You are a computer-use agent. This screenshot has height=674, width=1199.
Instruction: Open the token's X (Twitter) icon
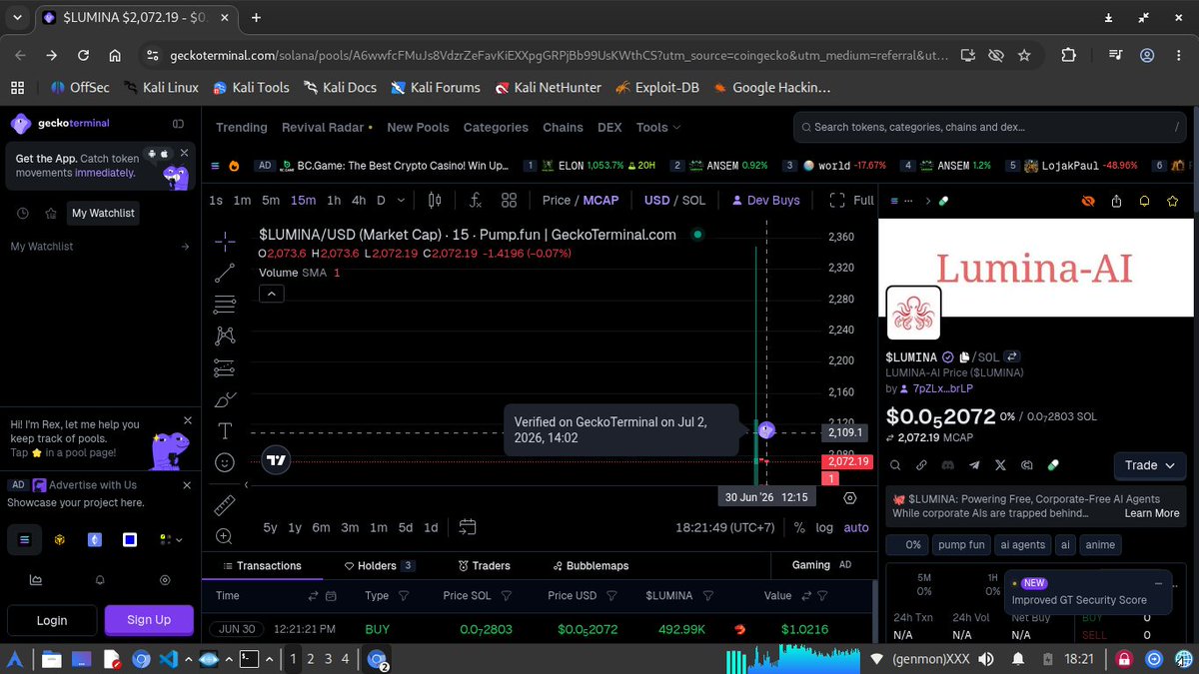(x=1000, y=465)
